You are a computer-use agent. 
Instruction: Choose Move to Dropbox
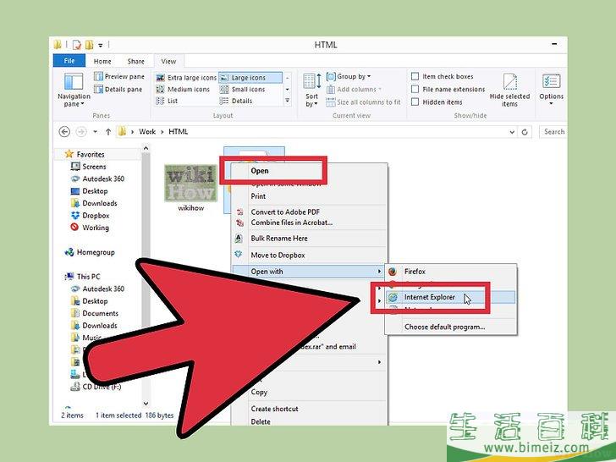(278, 256)
